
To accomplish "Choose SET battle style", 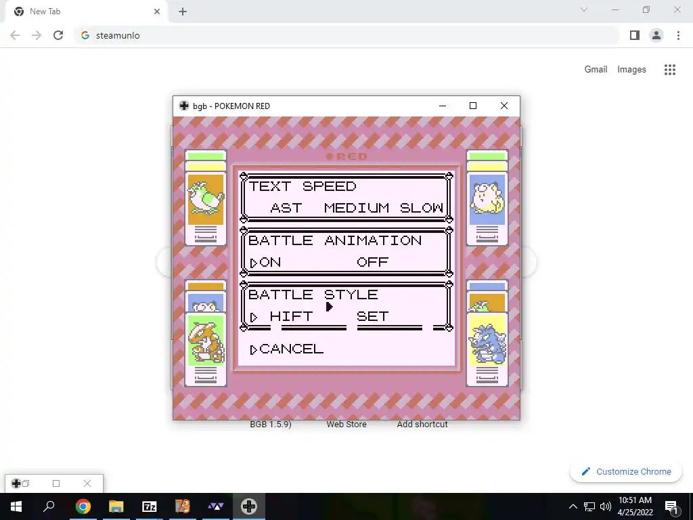I will (373, 317).
